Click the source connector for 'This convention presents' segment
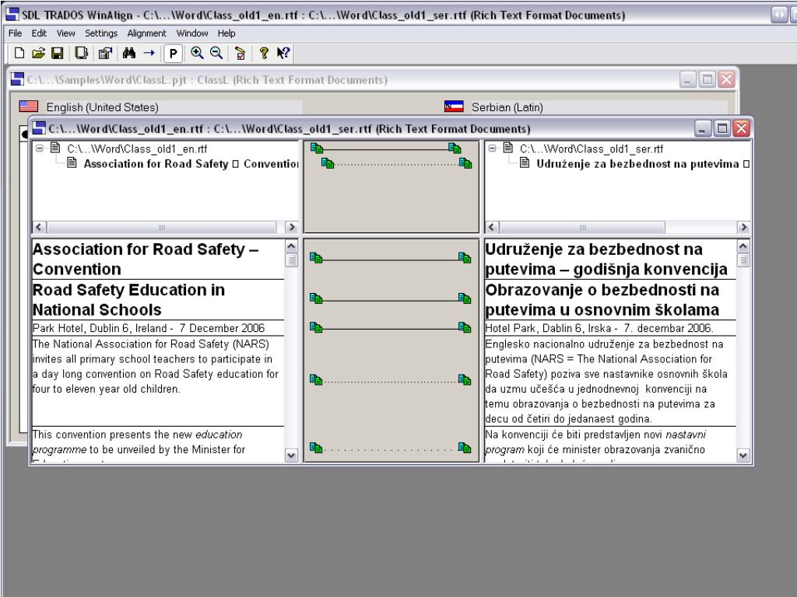 [316, 448]
